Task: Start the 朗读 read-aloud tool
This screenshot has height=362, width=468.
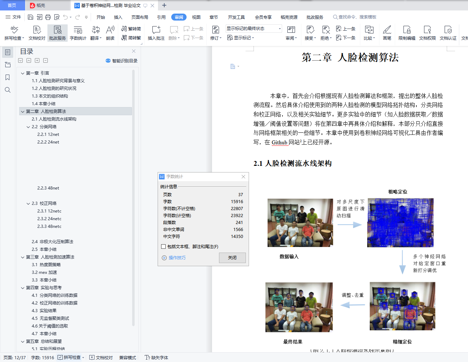Action: coord(110,33)
